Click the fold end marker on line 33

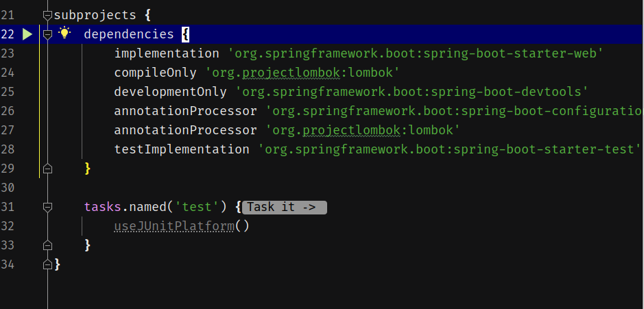(47, 245)
